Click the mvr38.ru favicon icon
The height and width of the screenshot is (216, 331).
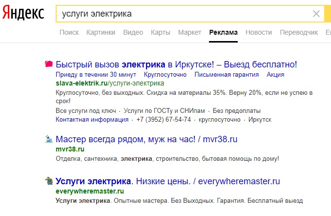coord(49,139)
